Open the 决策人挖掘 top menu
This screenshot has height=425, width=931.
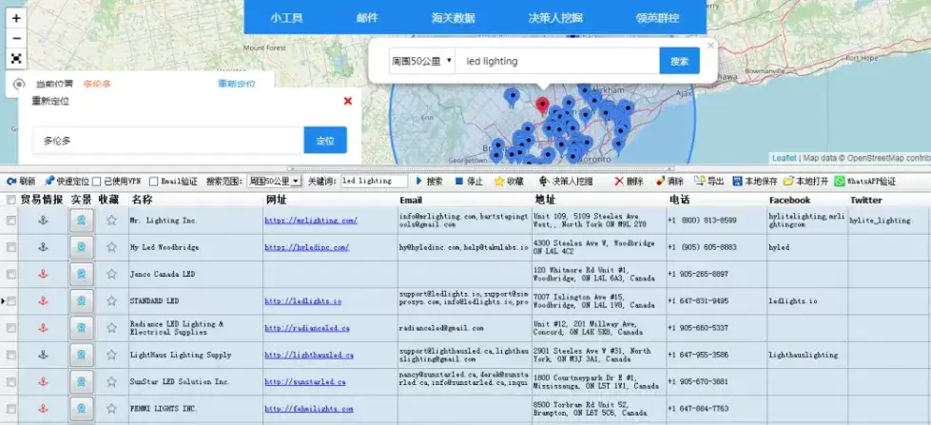pyautogui.click(x=555, y=18)
